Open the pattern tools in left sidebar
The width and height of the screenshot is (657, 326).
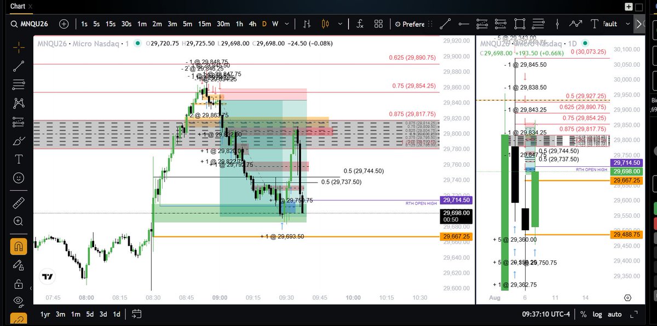19,103
